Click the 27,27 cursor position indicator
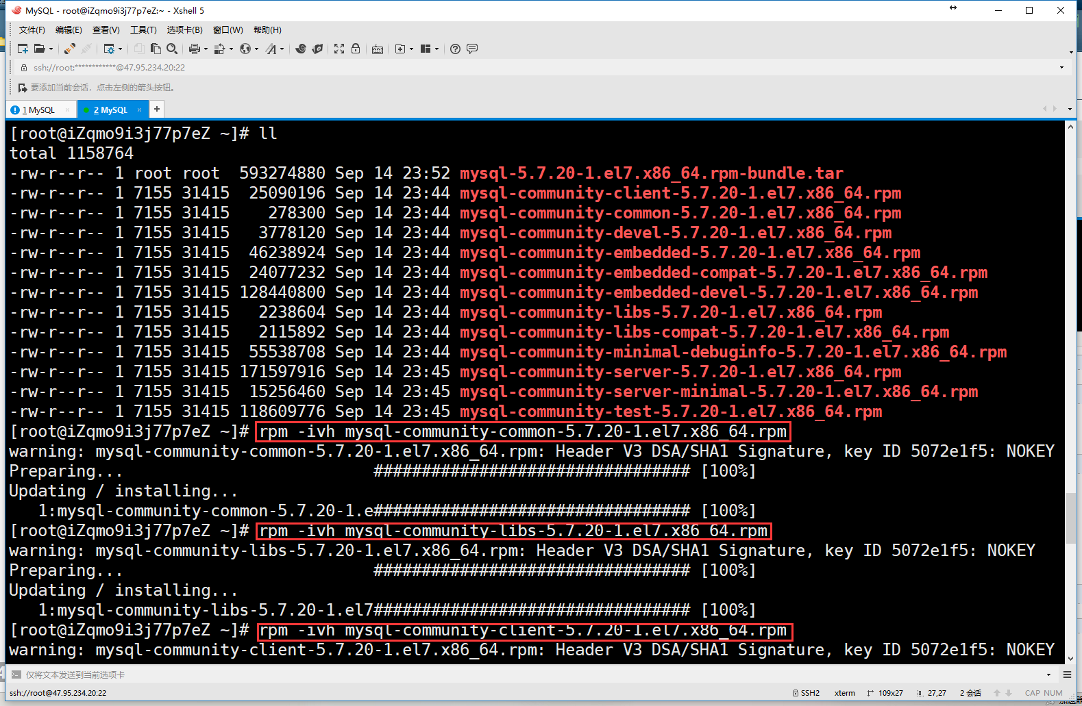 [x=932, y=693]
